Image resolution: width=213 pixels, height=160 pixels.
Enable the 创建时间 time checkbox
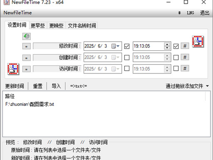pyautogui.click(x=176, y=57)
